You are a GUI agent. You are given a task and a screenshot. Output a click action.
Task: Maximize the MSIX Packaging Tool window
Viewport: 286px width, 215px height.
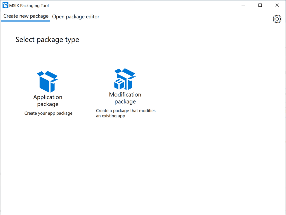pos(260,5)
